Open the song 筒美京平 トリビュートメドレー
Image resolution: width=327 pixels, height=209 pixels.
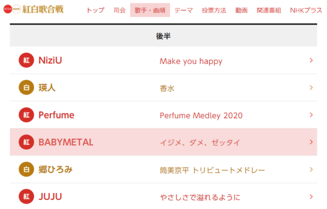tap(213, 170)
